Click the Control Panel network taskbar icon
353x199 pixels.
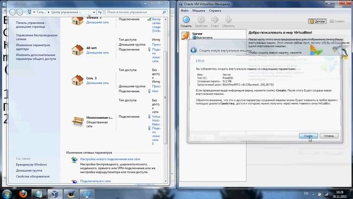[87, 194]
